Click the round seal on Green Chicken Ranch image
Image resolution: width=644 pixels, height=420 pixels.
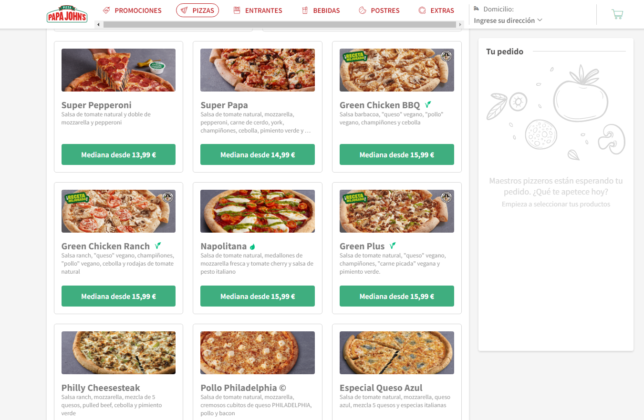(x=167, y=197)
